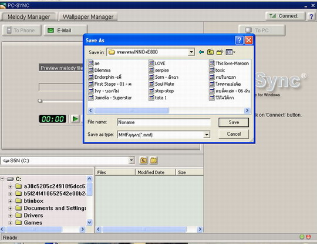Image resolution: width=317 pixels, height=244 pixels.
Task: Create new folder in Save As dialog
Action: pos(220,52)
